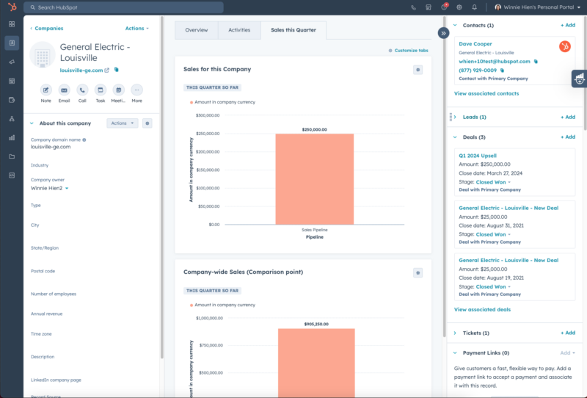Copy the louisville-ge.com domain to clipboard
The height and width of the screenshot is (398, 587).
point(117,70)
